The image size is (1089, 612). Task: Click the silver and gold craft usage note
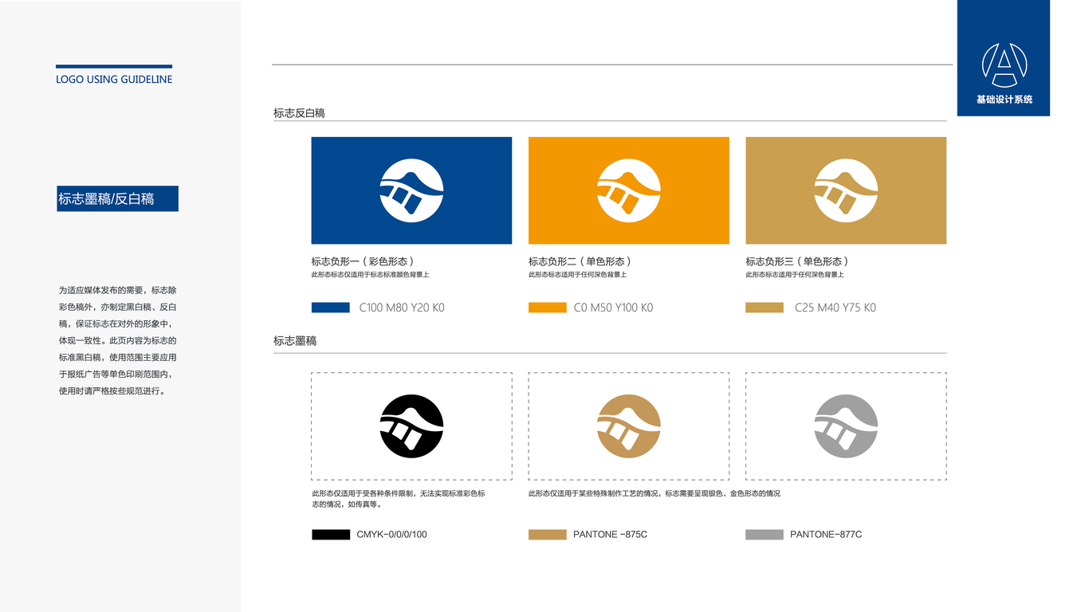tap(655, 494)
